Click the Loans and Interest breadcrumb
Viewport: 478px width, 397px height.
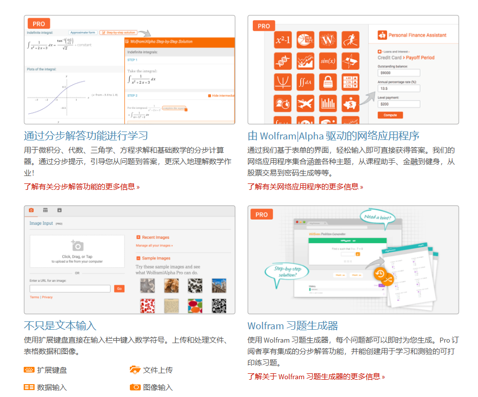pyautogui.click(x=396, y=52)
